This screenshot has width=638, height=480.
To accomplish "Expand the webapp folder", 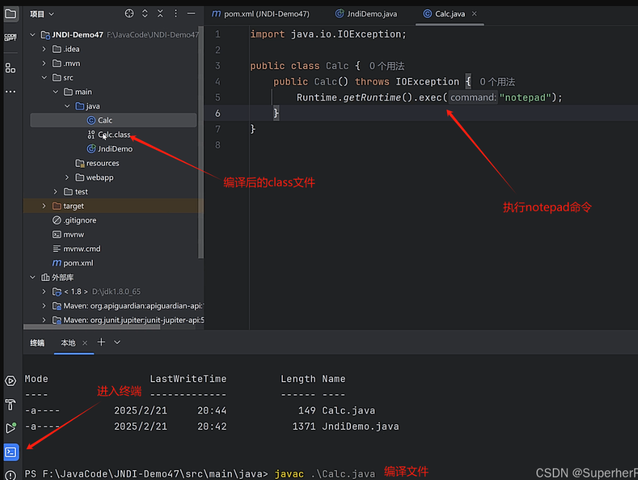I will pos(67,178).
